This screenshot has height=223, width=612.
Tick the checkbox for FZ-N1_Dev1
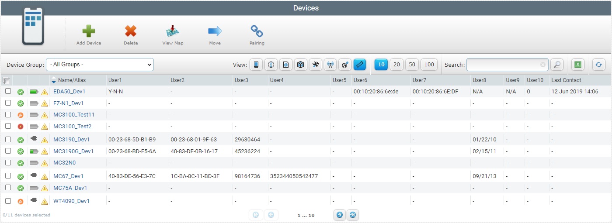coord(8,103)
